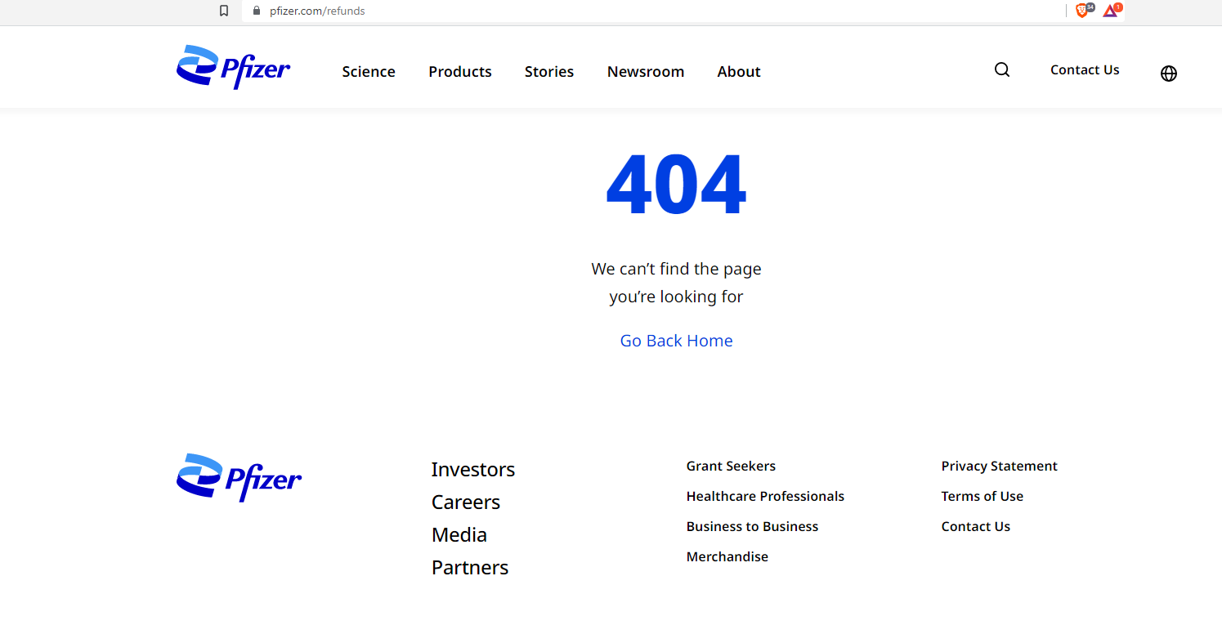Click the bookmark icon beside the address bar
1222x643 pixels.
224,11
